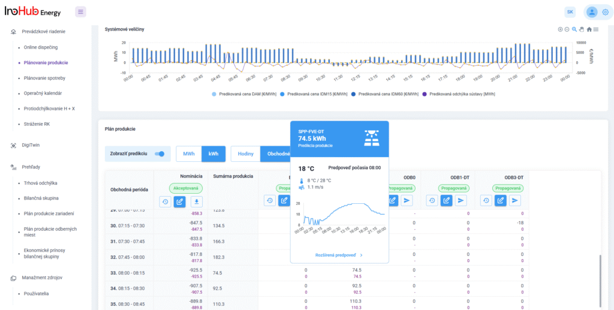Screen dimensions: 614x310
Task: Open Nominácia history clock icon
Action: [x=165, y=201]
